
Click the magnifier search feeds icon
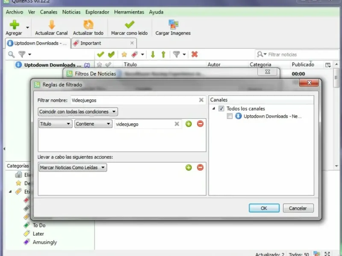[x=12, y=54]
